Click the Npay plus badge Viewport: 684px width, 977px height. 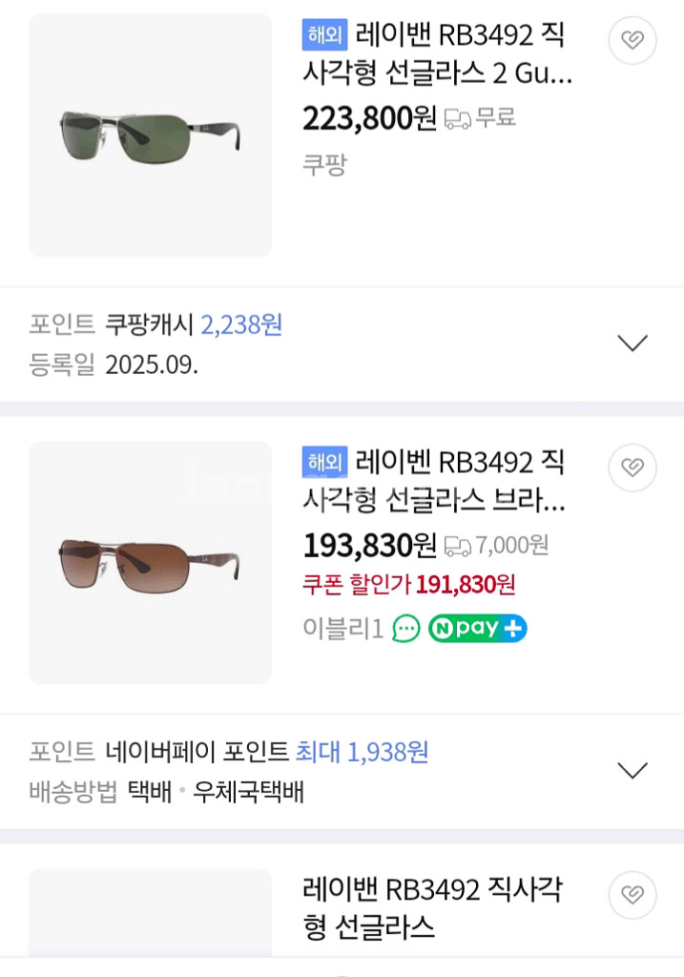477,629
